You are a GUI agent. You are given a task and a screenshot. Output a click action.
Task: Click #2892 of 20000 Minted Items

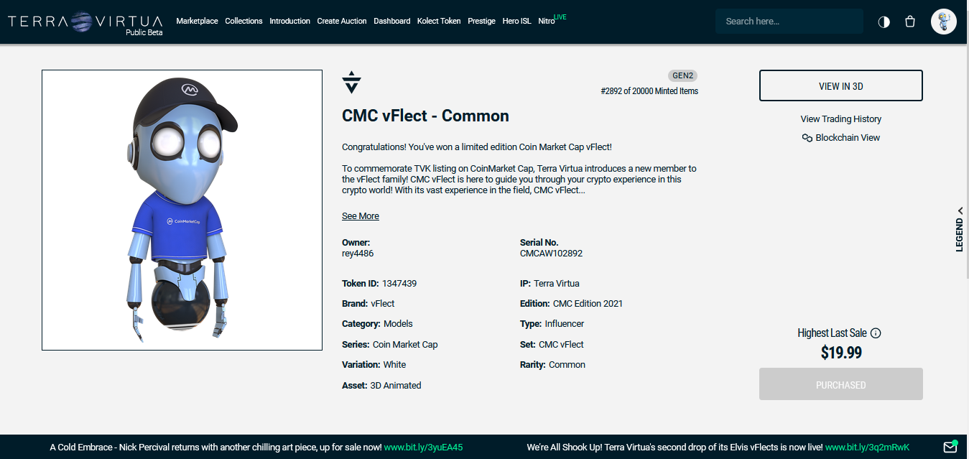(x=649, y=91)
